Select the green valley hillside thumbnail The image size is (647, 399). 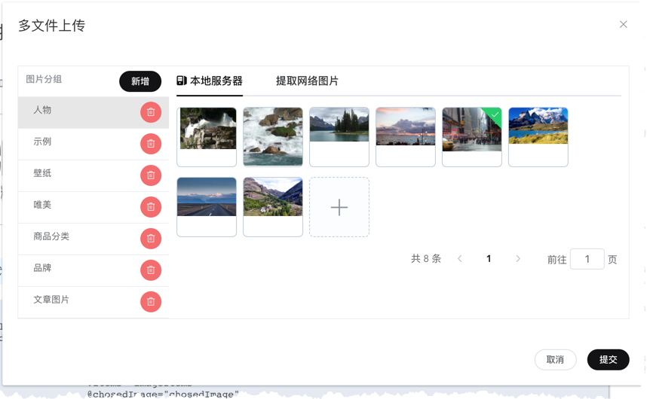pyautogui.click(x=273, y=207)
